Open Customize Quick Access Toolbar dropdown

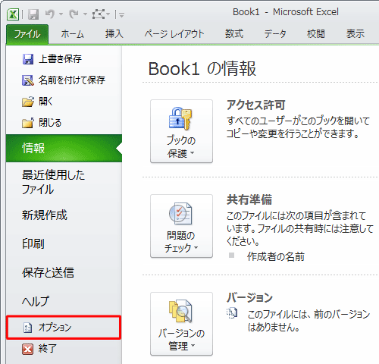121,15
